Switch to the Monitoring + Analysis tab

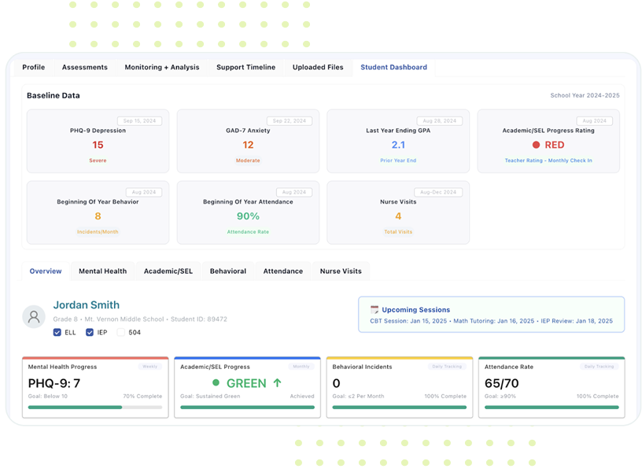[x=161, y=68]
